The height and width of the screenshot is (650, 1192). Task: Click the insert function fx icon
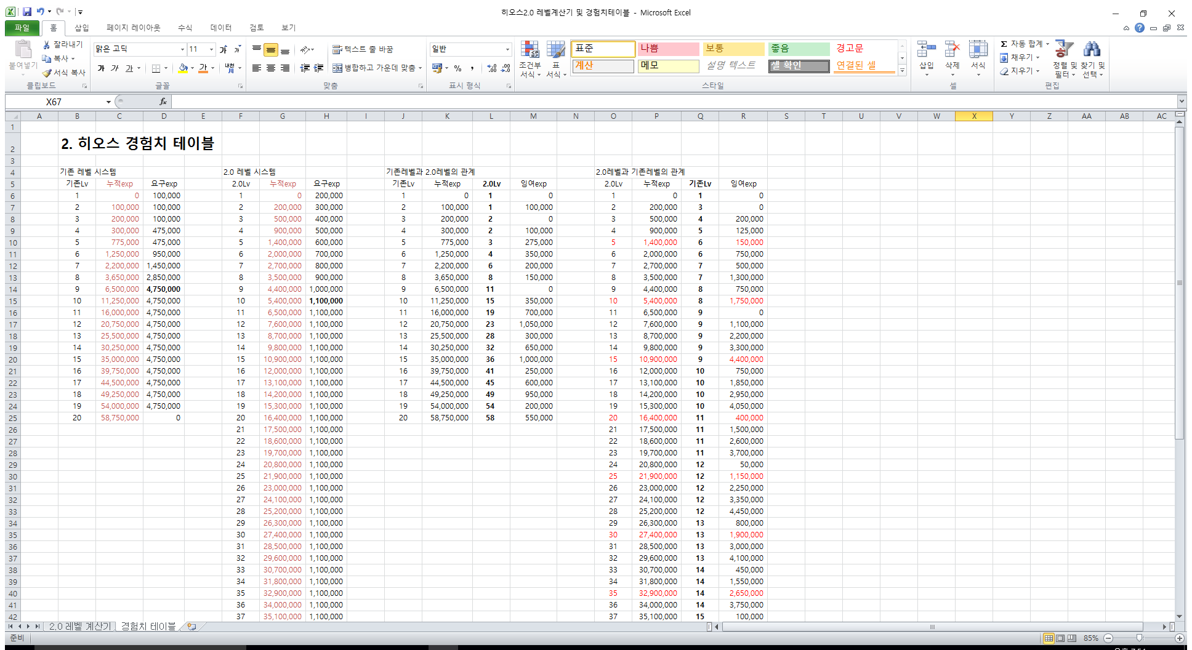coord(163,102)
